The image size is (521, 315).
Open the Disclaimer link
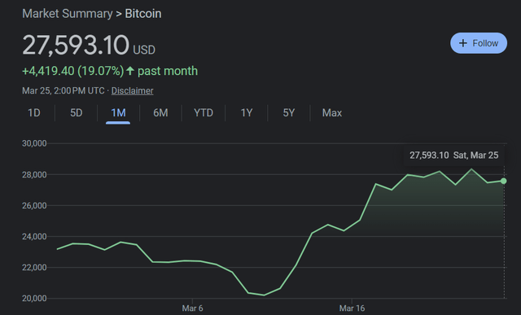point(132,90)
